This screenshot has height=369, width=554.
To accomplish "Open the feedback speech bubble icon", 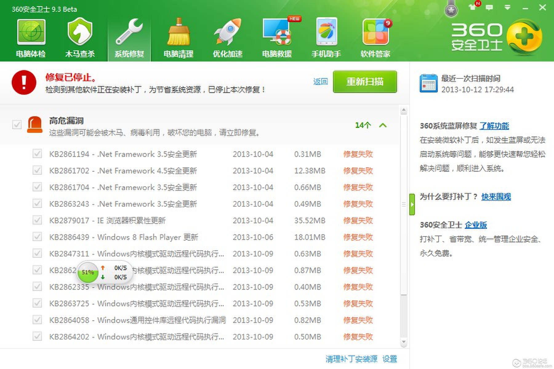I will (x=489, y=7).
